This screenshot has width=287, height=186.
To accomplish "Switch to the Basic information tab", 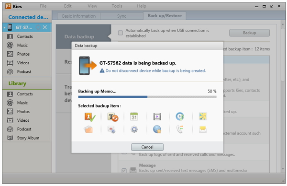I will pyautogui.click(x=79, y=16).
